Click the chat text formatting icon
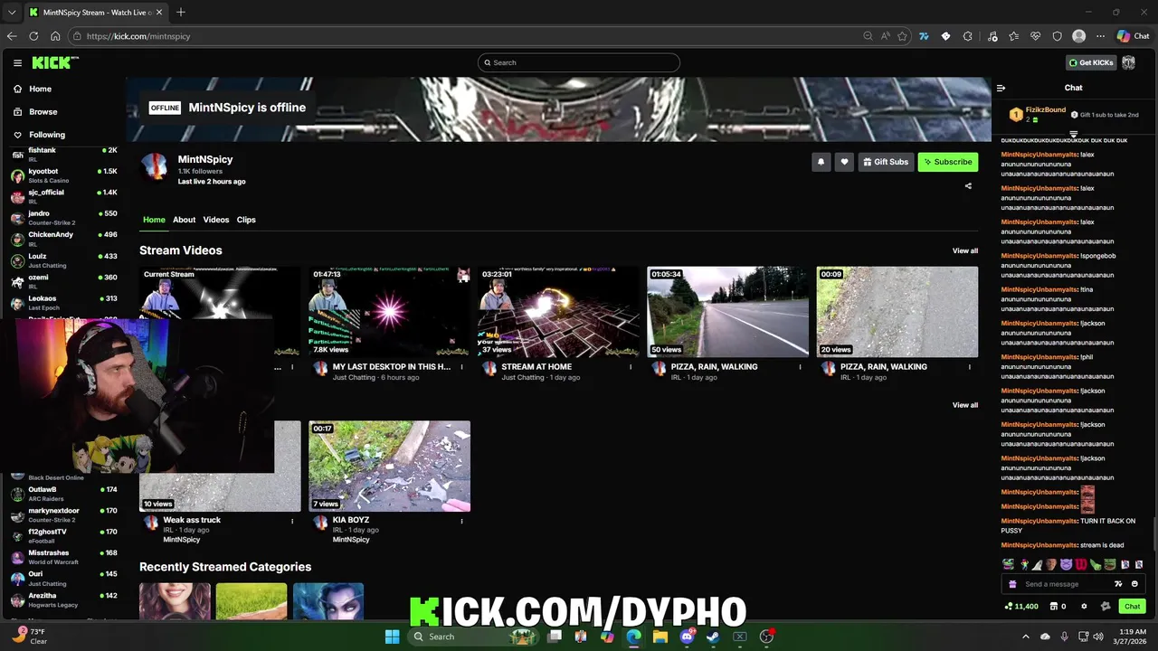 click(x=1118, y=584)
